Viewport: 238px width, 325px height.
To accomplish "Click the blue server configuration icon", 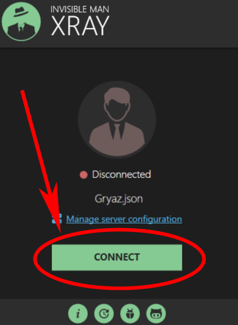I will tap(57, 219).
